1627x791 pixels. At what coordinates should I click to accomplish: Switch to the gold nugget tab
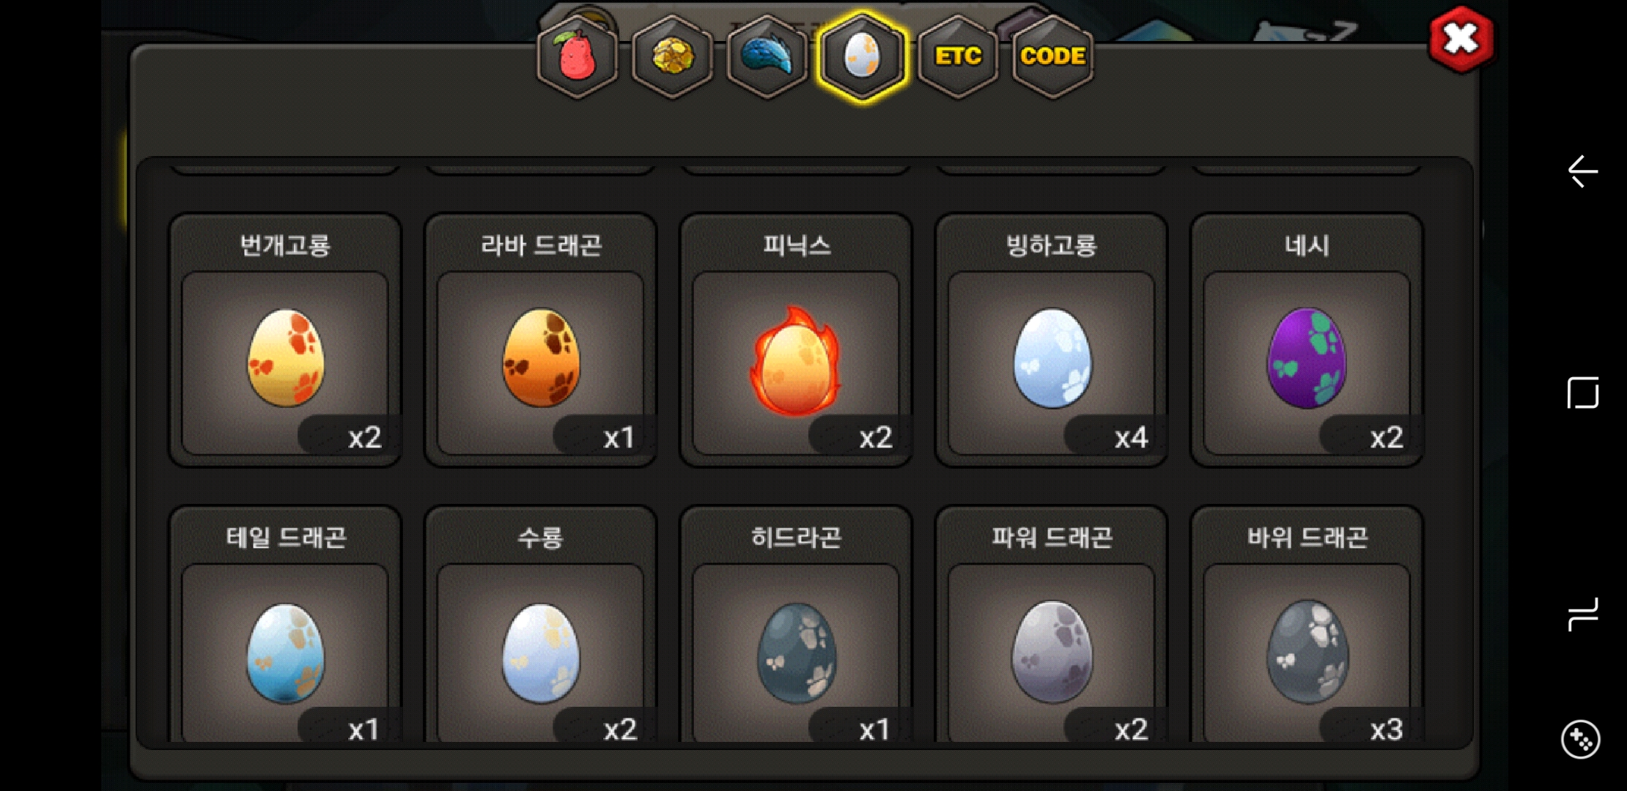[672, 56]
